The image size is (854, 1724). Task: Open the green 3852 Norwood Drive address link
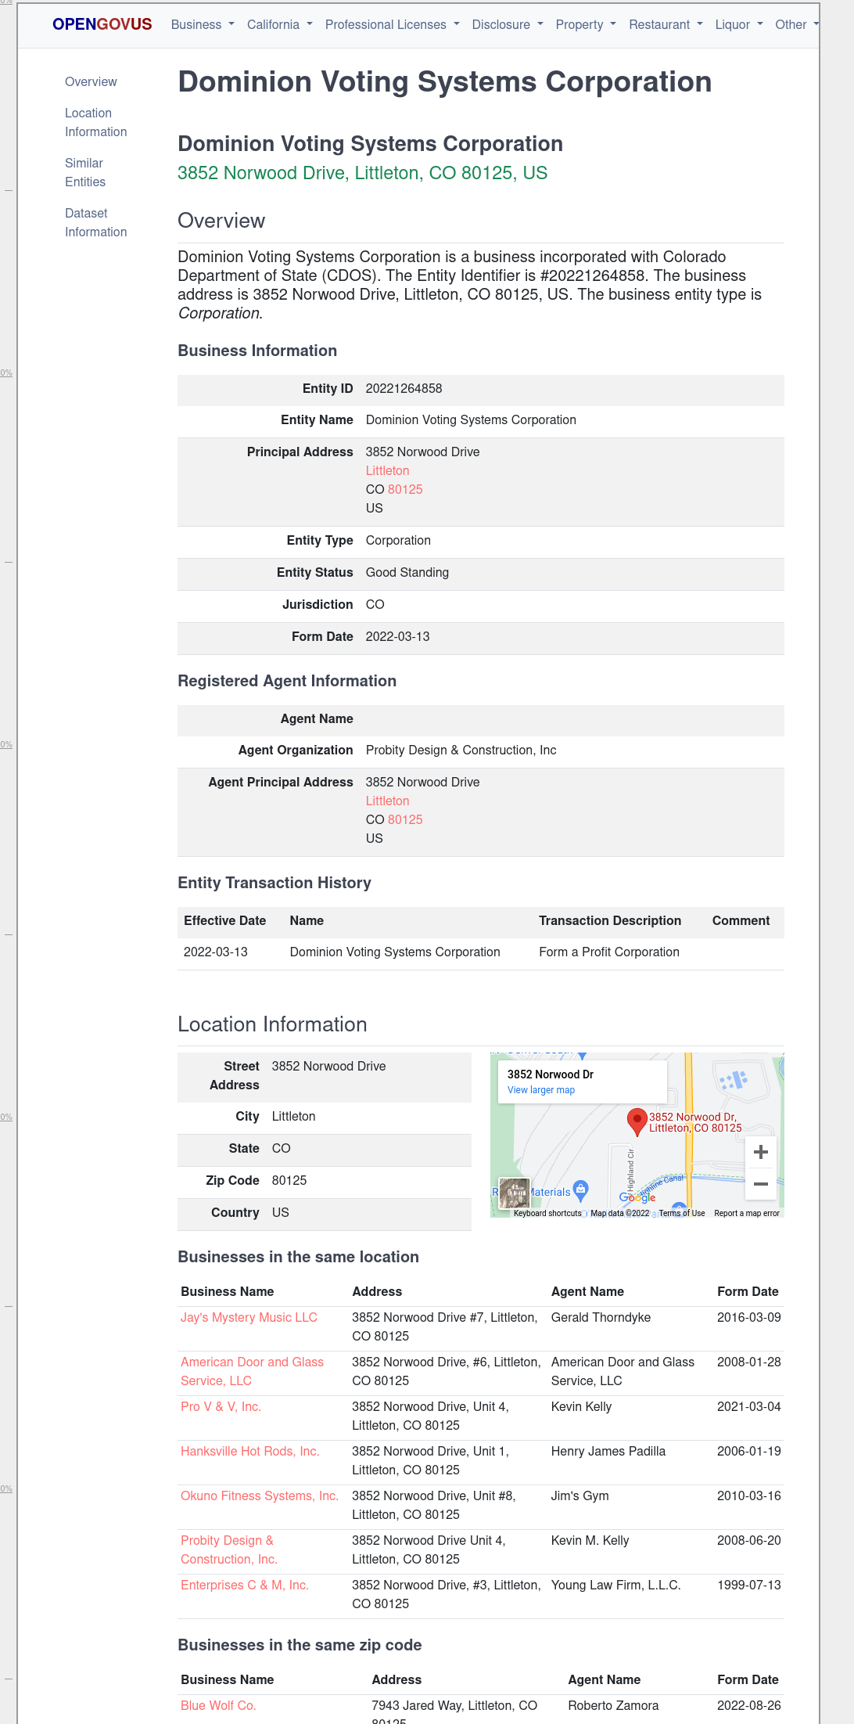pos(362,173)
